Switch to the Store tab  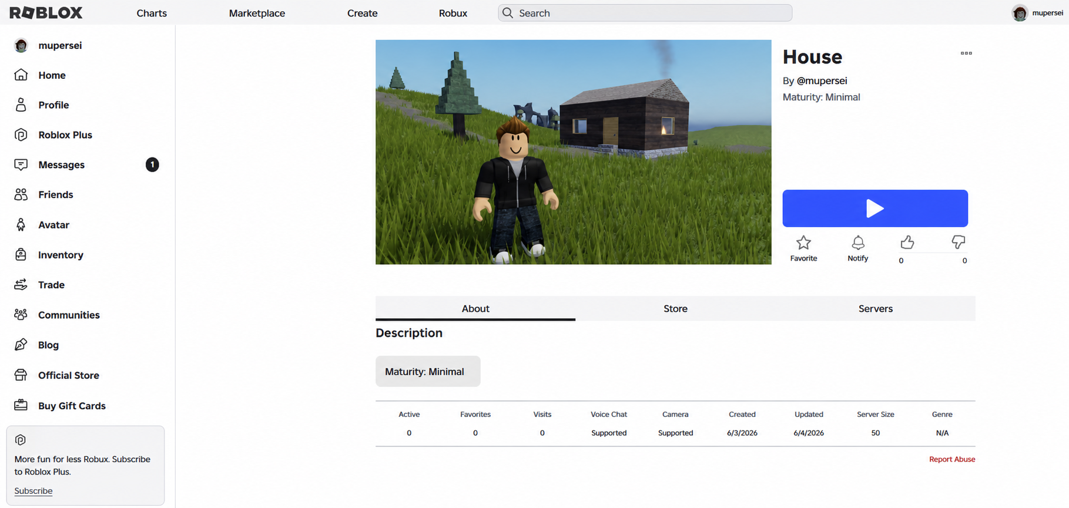click(x=675, y=308)
